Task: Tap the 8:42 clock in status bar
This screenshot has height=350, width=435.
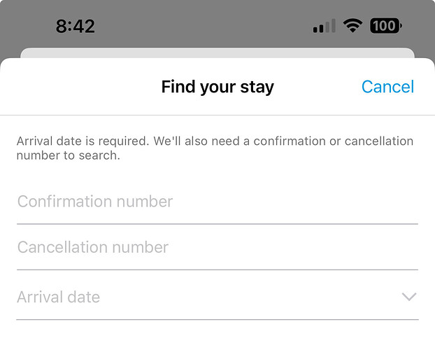Action: [76, 27]
